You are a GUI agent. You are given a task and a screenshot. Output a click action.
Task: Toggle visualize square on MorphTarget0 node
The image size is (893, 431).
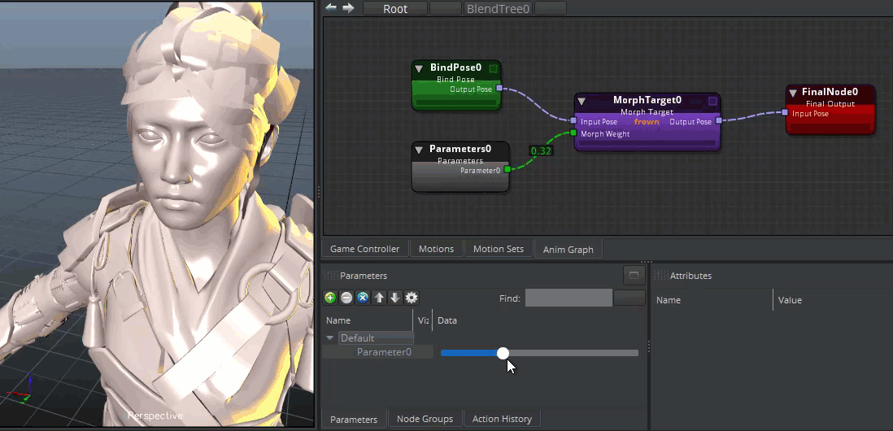[712, 102]
